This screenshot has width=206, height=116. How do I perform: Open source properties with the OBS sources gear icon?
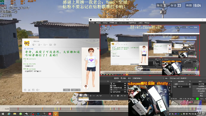click(118, 96)
